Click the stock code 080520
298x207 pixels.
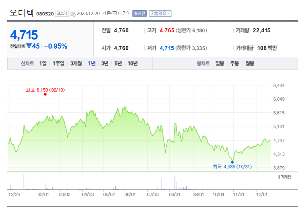click(45, 14)
